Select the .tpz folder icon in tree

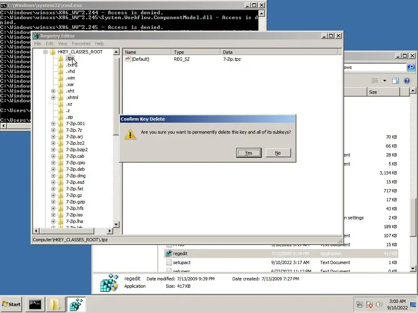click(61, 58)
